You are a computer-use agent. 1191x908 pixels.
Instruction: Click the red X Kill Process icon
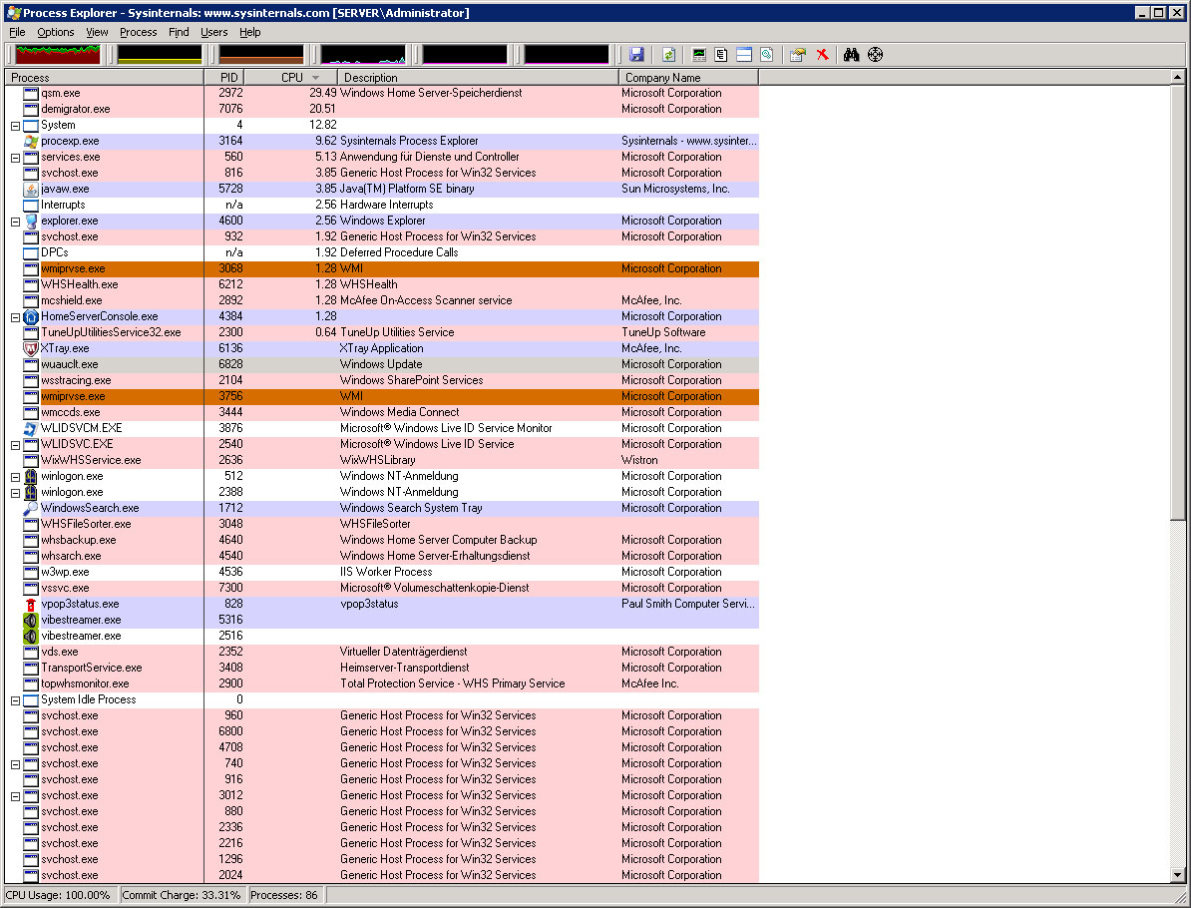pyautogui.click(x=822, y=55)
